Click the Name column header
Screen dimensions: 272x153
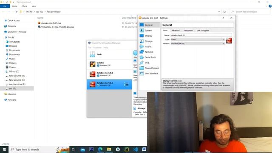point(40,18)
